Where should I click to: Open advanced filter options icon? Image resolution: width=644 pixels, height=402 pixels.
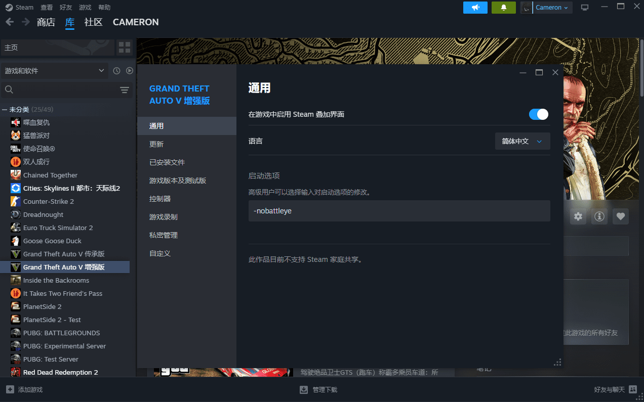pos(125,90)
